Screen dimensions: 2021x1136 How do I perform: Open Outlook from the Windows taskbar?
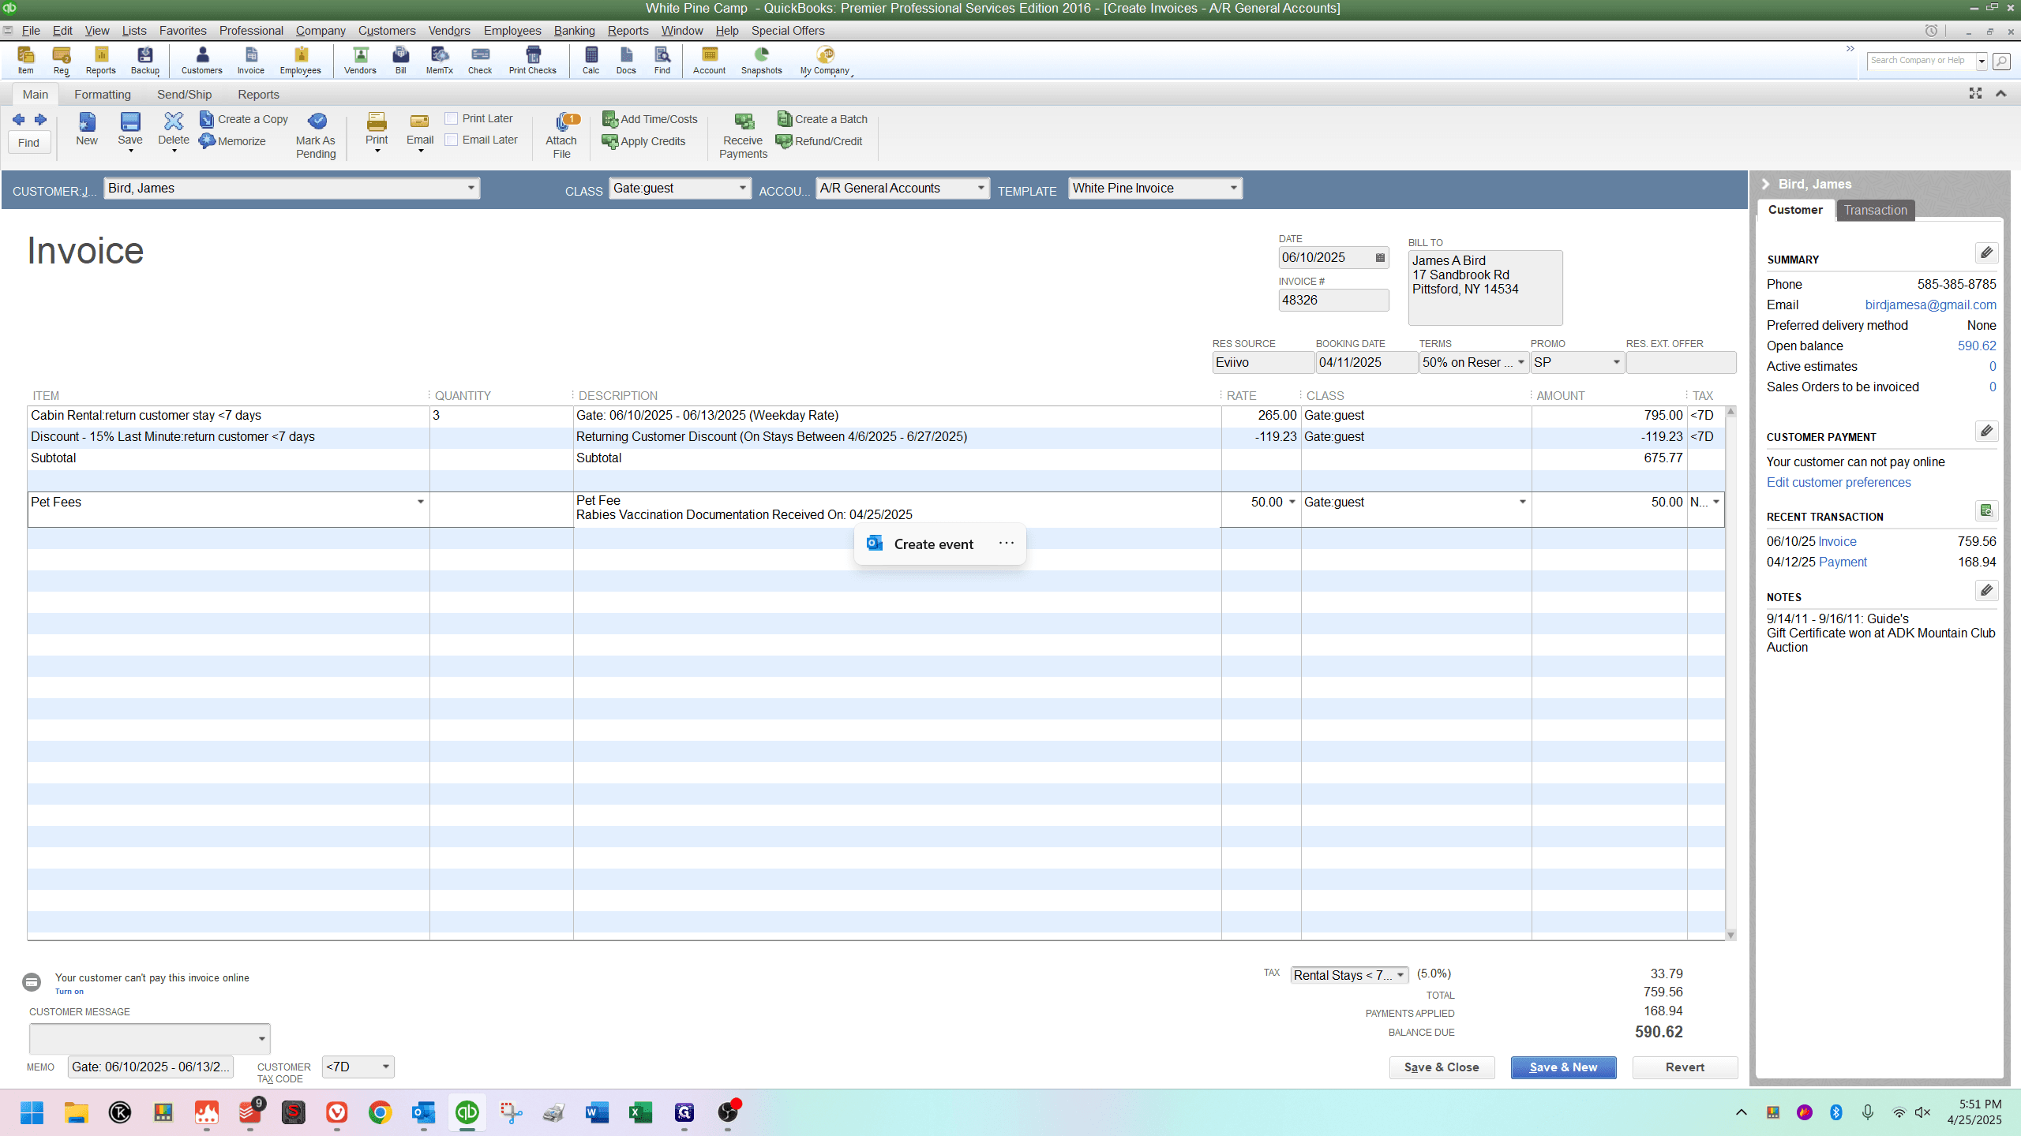[424, 1112]
